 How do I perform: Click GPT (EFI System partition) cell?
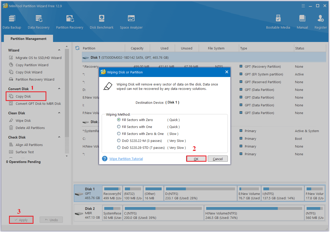(x=264, y=74)
